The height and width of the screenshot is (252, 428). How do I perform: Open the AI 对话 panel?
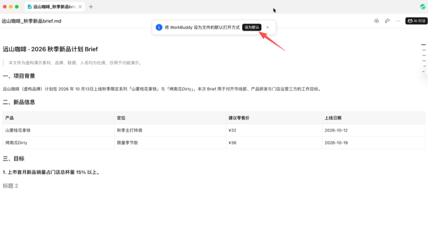pyautogui.click(x=416, y=21)
